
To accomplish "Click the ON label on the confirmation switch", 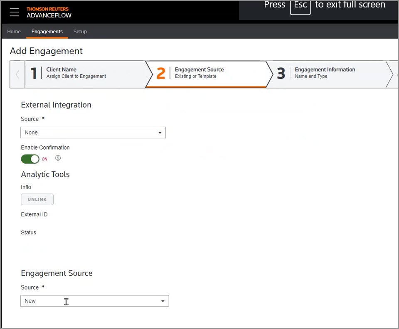I will click(x=44, y=159).
